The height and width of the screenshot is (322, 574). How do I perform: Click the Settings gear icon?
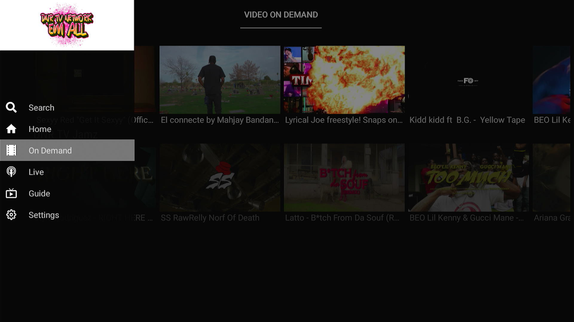point(11,215)
